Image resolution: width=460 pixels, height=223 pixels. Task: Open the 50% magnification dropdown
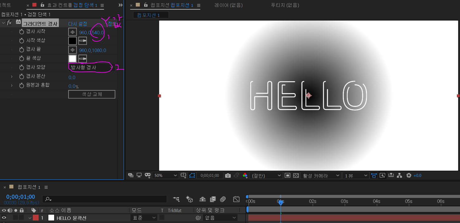(x=165, y=176)
